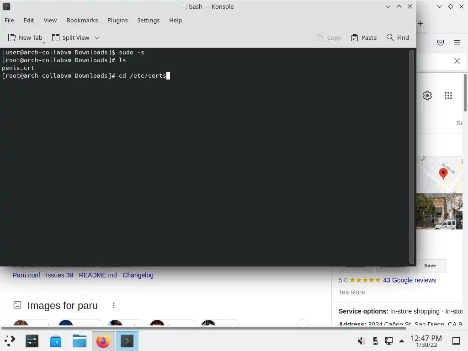
Task: Click the Split View toolbar button
Action: [x=71, y=37]
